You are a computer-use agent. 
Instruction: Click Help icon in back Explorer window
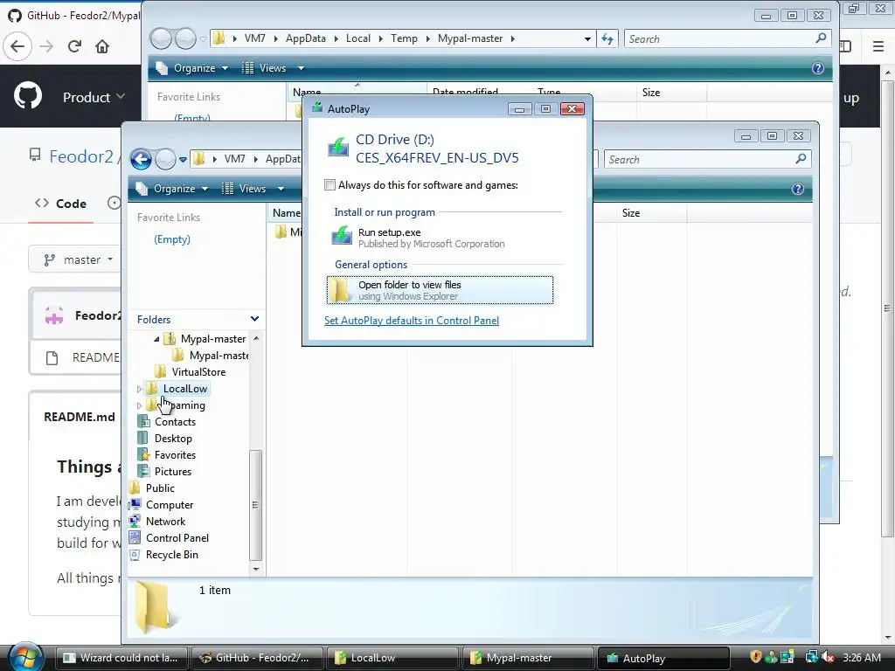817,68
